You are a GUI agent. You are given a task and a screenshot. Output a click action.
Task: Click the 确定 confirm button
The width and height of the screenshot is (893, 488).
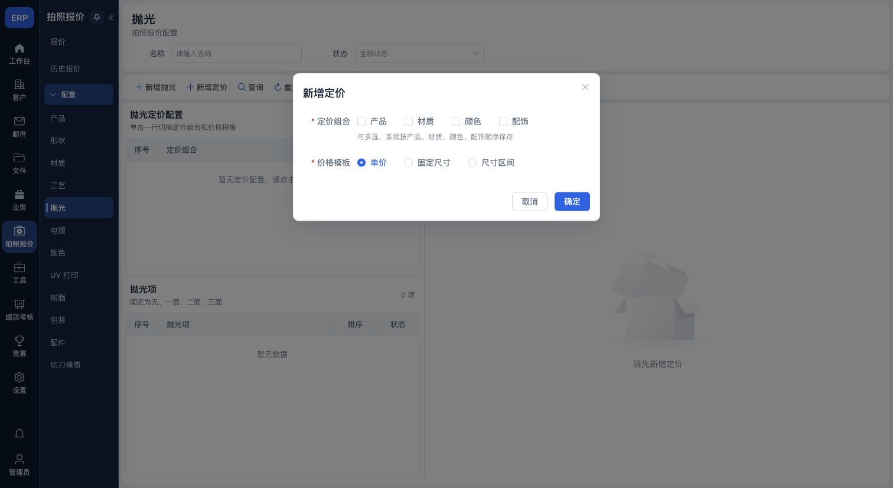coord(572,201)
